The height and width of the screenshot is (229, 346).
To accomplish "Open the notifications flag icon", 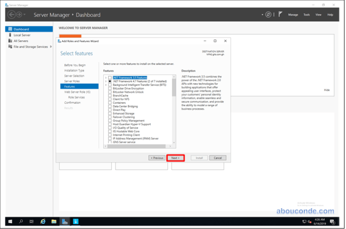I will click(279, 15).
